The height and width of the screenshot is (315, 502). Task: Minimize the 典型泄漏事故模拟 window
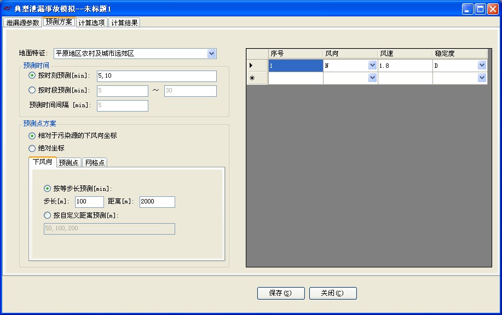click(x=468, y=9)
